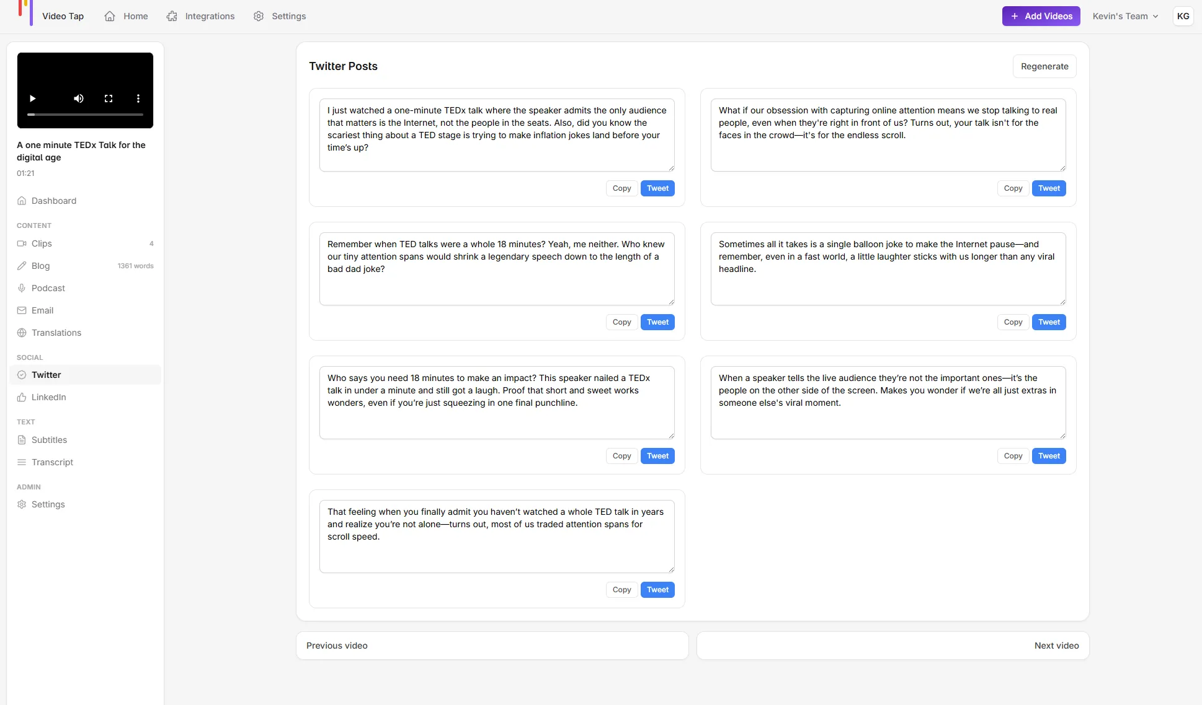
Task: Copy the 'Remember when TED talks' post
Action: pos(621,322)
